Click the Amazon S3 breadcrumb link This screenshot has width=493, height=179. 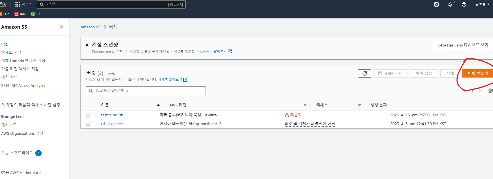(90, 27)
